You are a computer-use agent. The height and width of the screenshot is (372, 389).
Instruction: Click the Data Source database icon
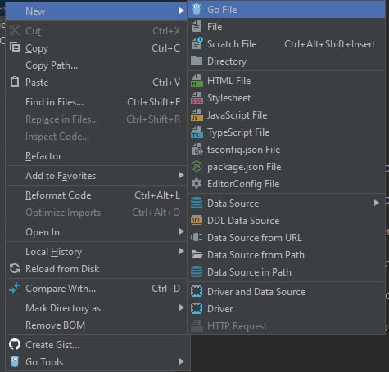(x=197, y=204)
